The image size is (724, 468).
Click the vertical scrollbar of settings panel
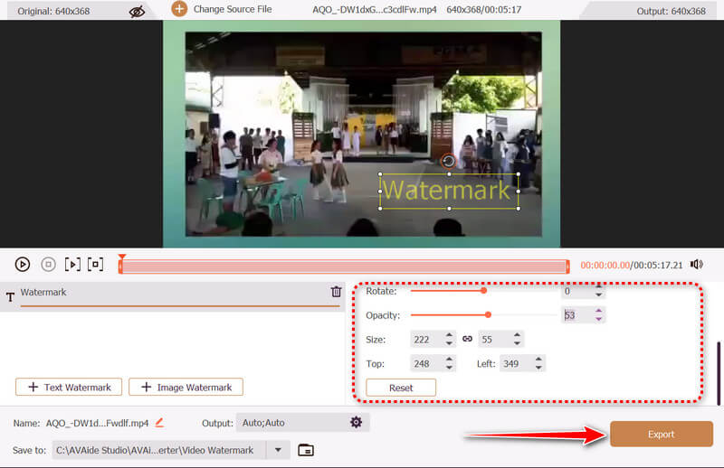[x=719, y=373]
